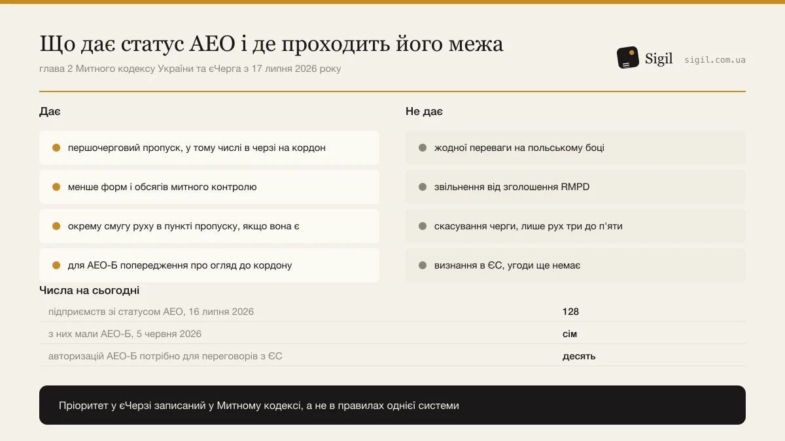Select card 'скасування черги, лише рух три до п'яти'
The height and width of the screenshot is (441, 785).
coord(576,226)
